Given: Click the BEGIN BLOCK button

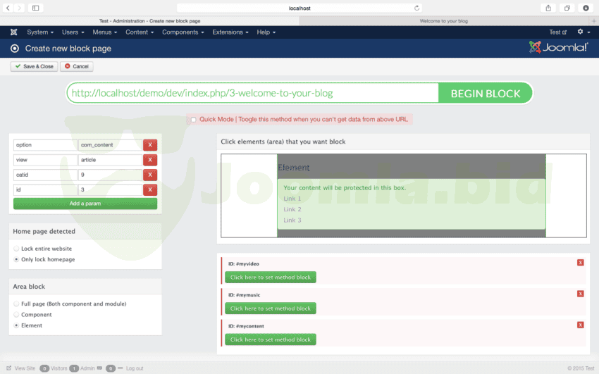Looking at the screenshot, I should 485,93.
